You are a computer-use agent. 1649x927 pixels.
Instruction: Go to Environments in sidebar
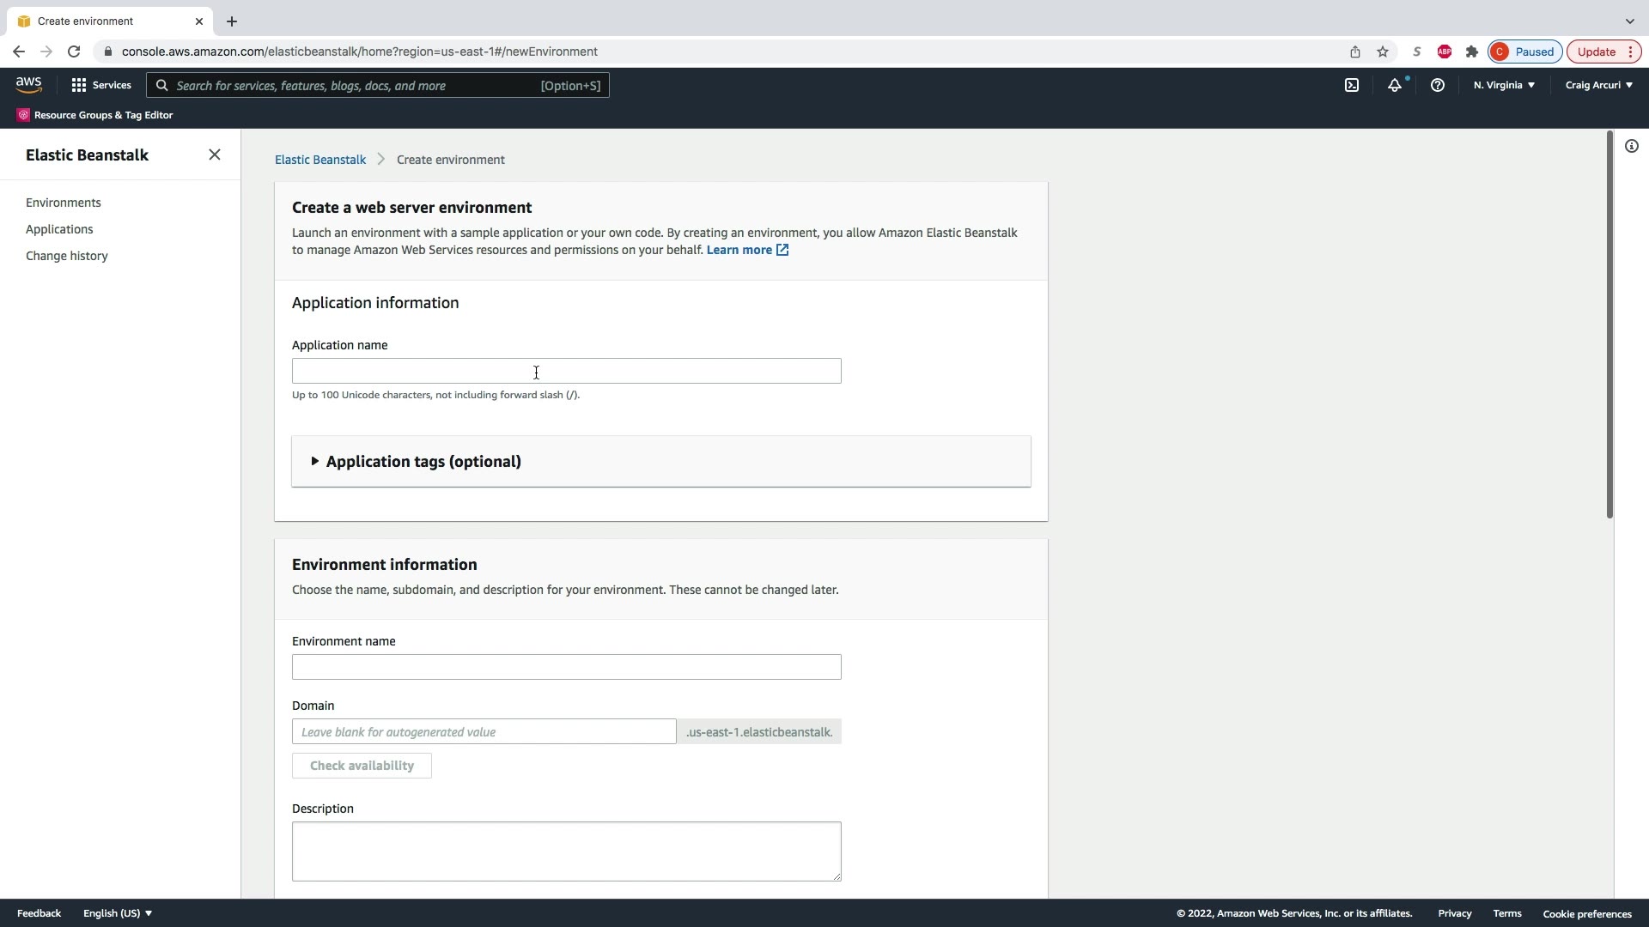pyautogui.click(x=64, y=203)
